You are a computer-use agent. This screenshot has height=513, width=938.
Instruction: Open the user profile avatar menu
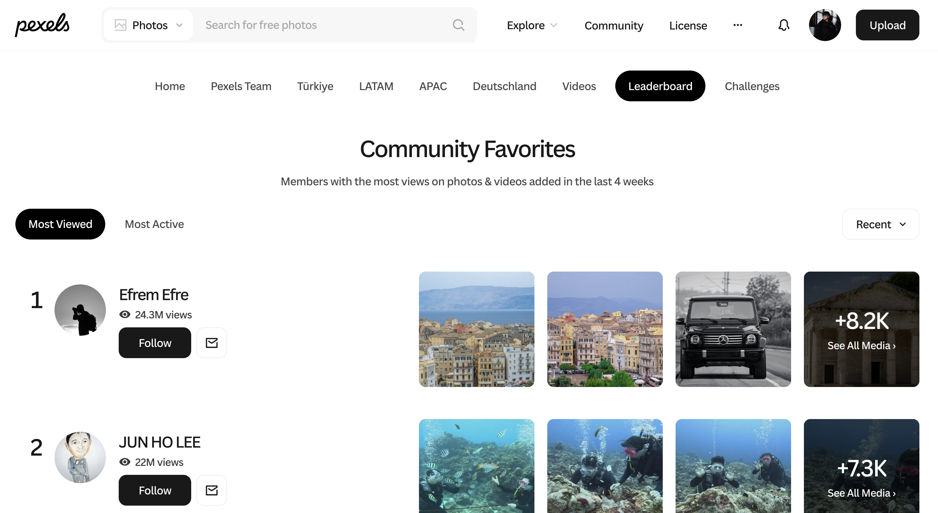[x=825, y=25]
